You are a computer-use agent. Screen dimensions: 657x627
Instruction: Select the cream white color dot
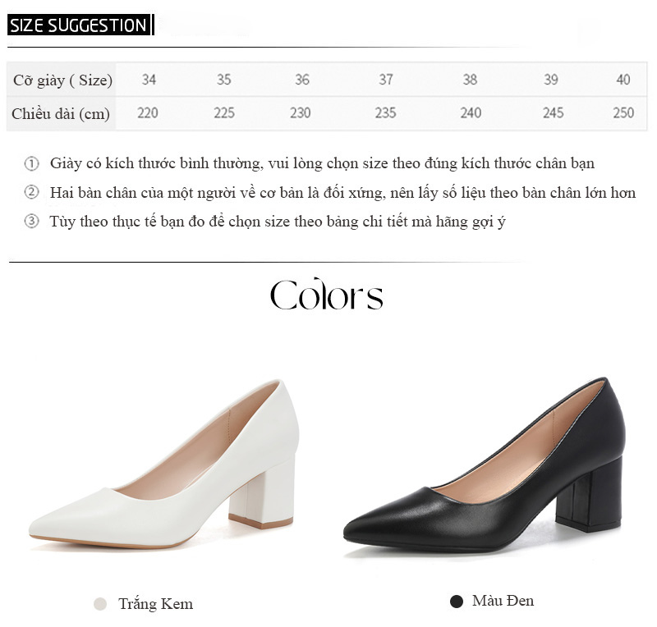pyautogui.click(x=100, y=604)
